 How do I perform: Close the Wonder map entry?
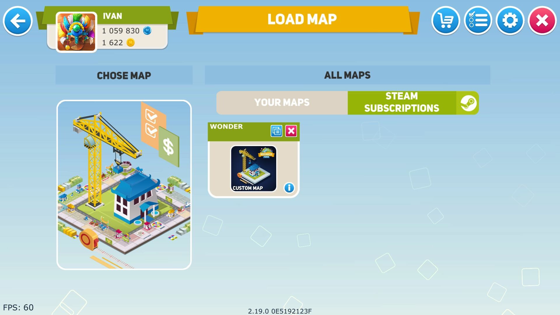click(291, 131)
